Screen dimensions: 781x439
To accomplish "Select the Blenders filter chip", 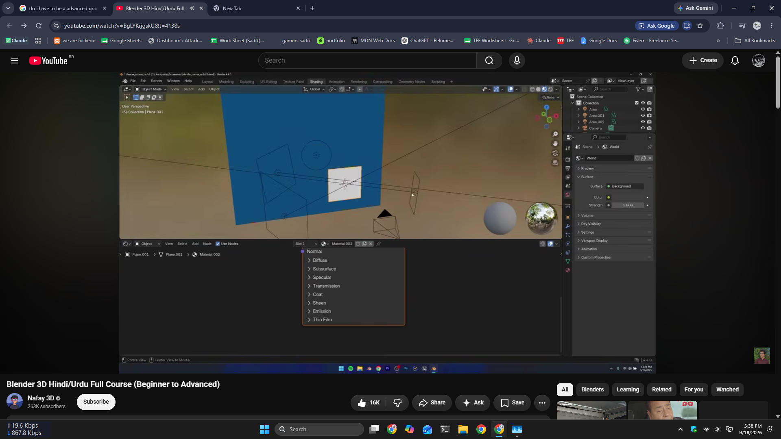I will pos(592,389).
